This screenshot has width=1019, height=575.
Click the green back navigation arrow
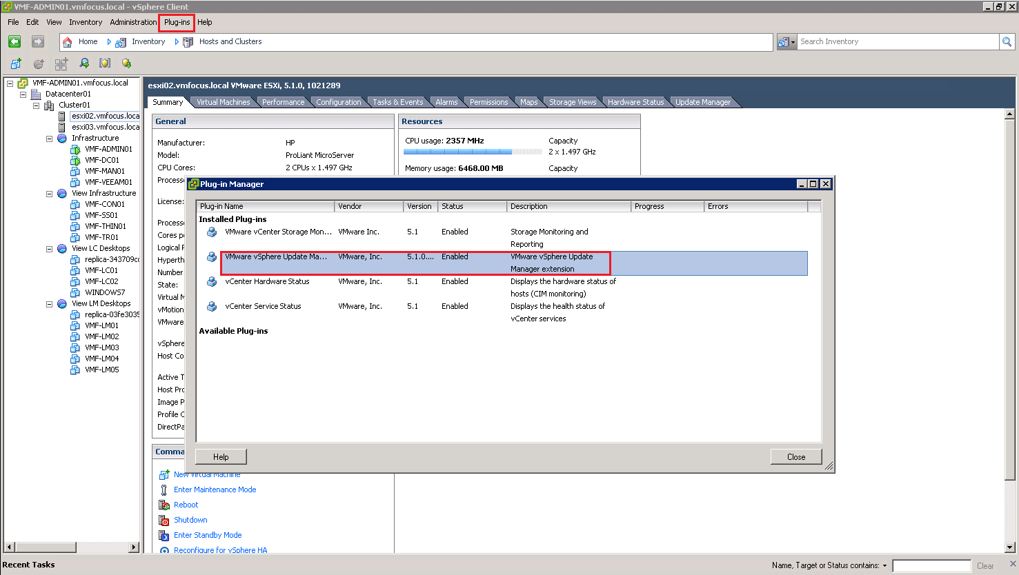tap(14, 42)
